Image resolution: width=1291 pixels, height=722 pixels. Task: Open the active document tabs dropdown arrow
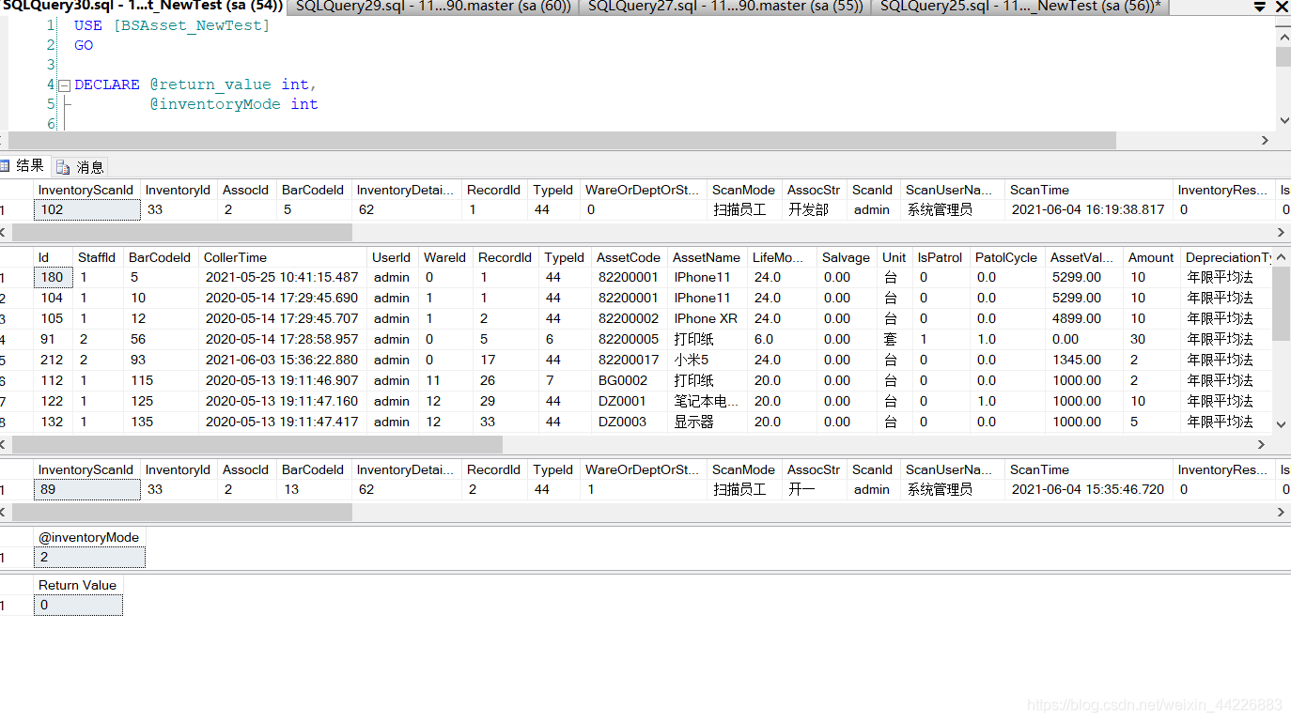(1259, 8)
